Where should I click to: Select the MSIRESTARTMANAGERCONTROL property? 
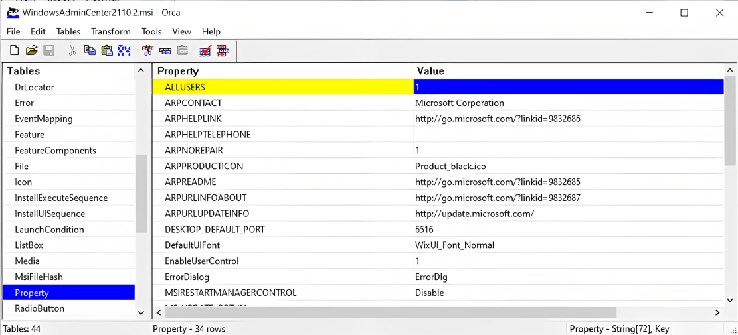pos(283,293)
